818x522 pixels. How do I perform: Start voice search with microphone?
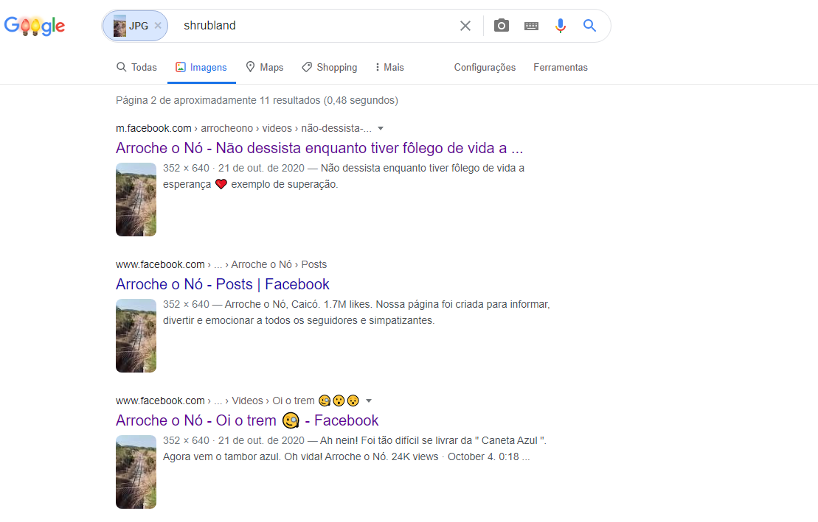[561, 26]
